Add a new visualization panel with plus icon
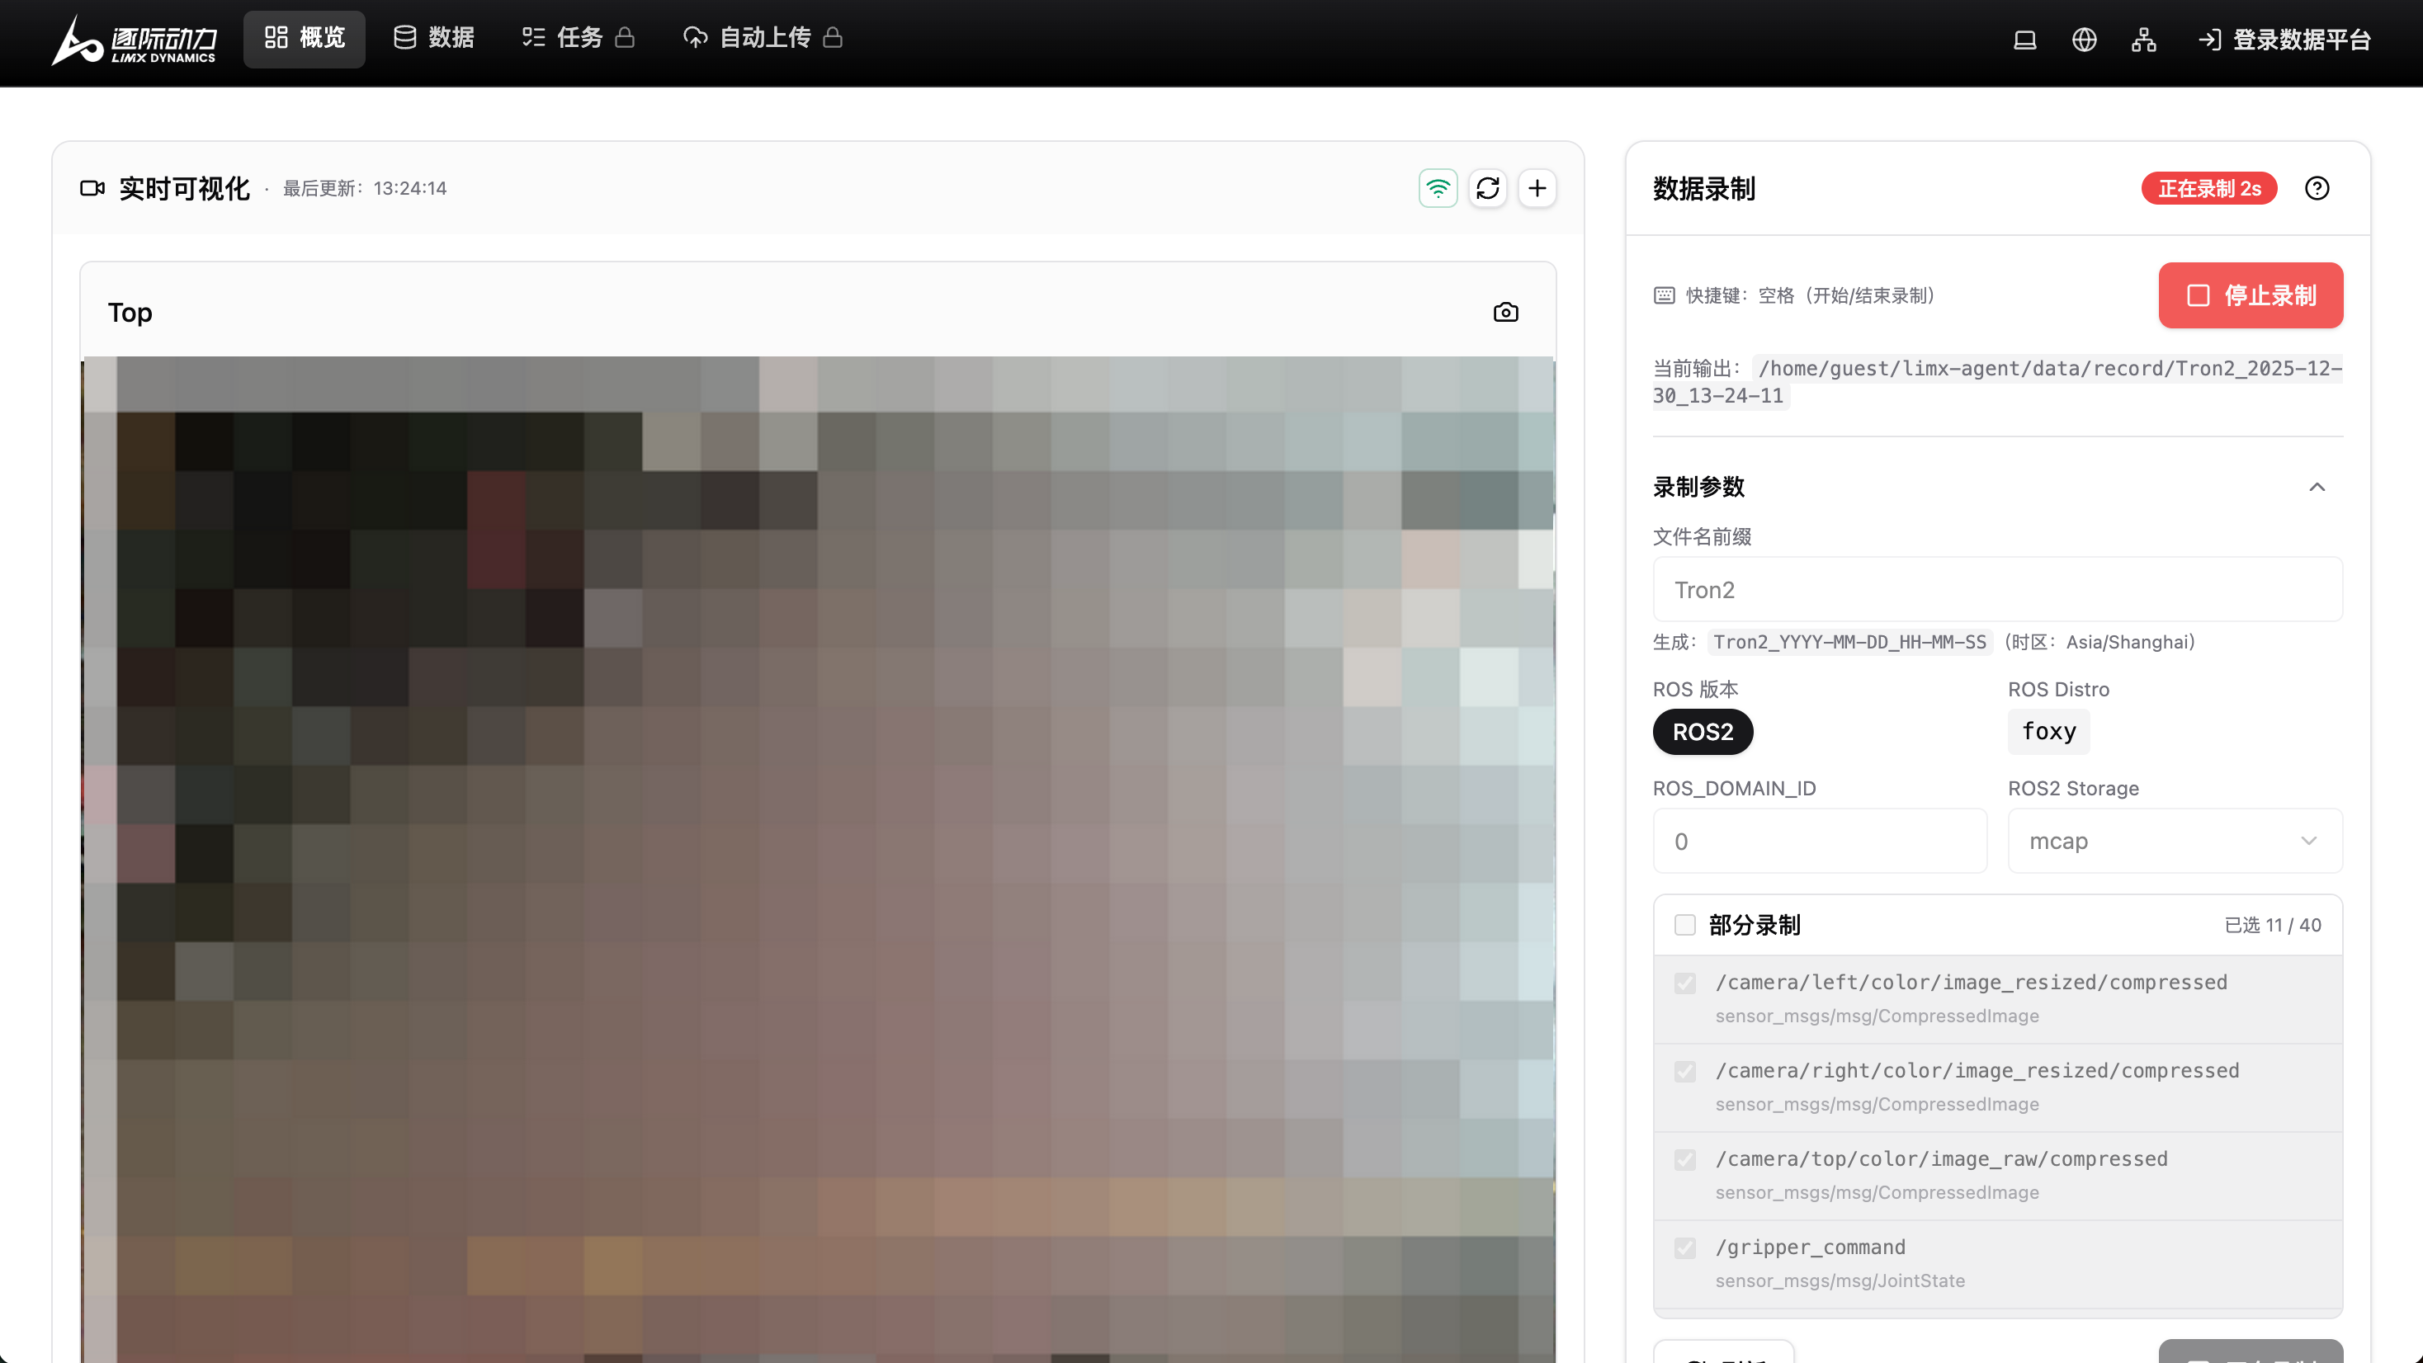2423x1363 pixels. click(x=1537, y=188)
